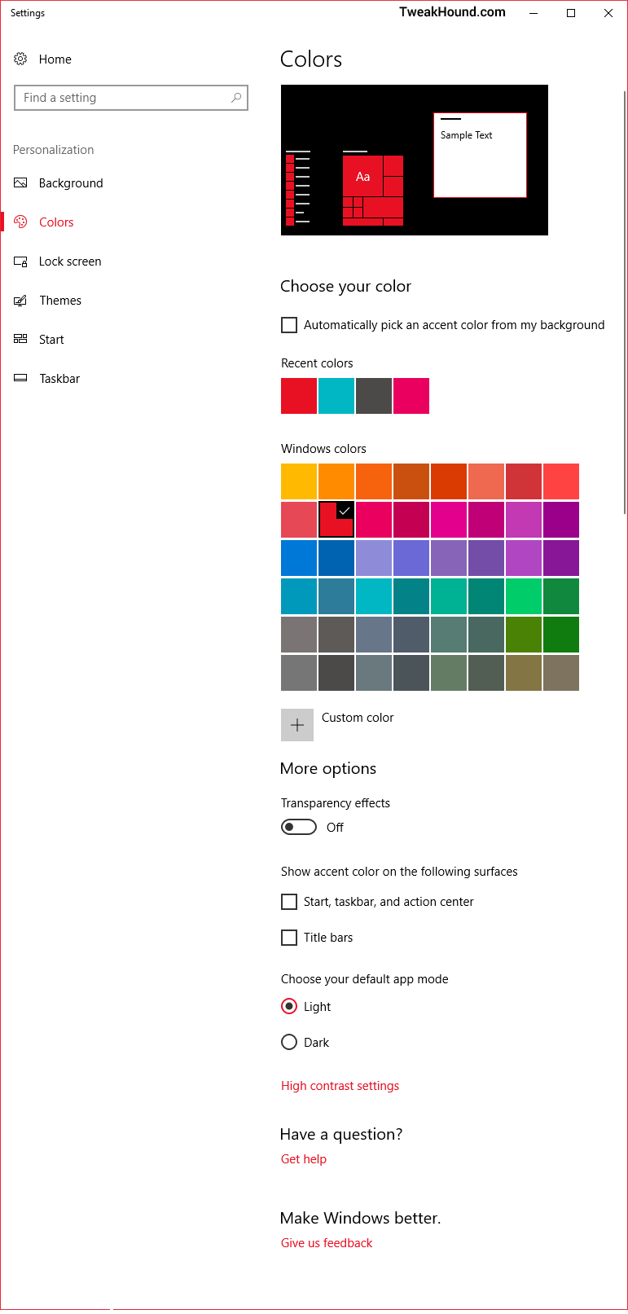Click the Sample Text preview window
Screen dimensions: 628x1314
tap(480, 155)
